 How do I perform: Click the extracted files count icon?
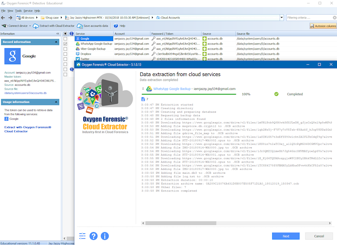click(x=143, y=99)
